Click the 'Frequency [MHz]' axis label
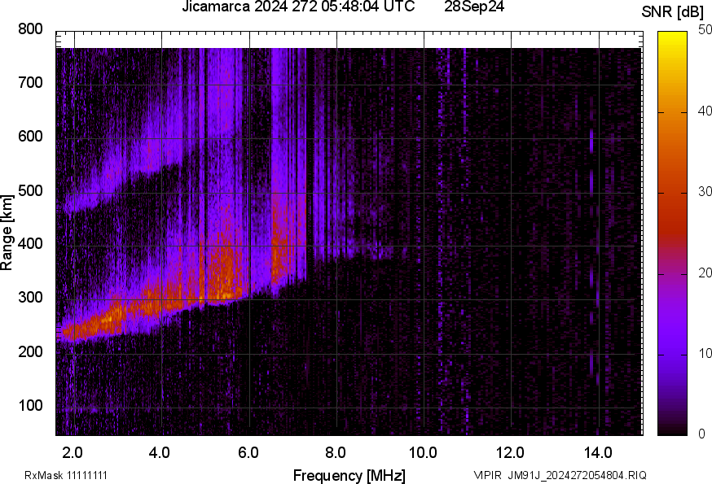712x484 pixels. coord(349,476)
